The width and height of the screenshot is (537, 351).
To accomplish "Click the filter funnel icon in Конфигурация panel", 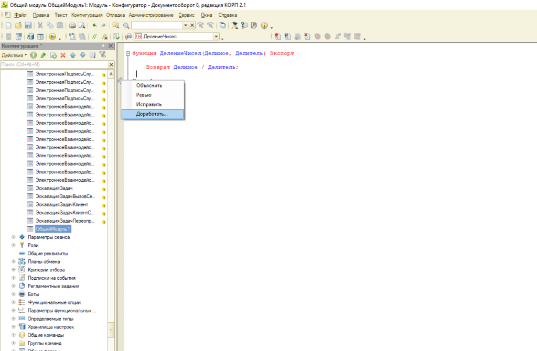I will pyautogui.click(x=103, y=55).
